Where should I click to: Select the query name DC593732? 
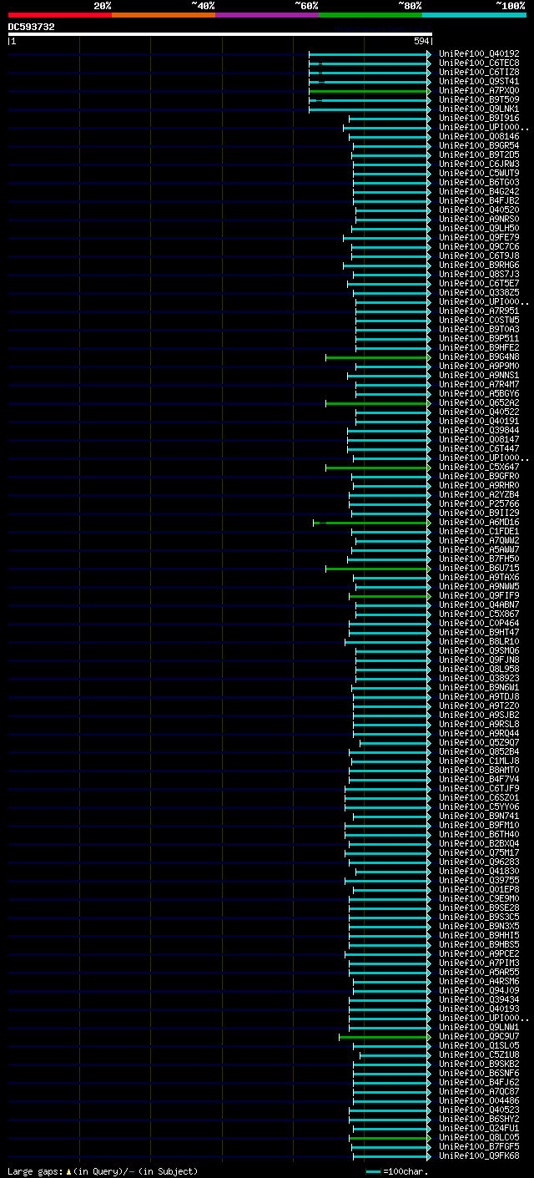pyautogui.click(x=32, y=27)
